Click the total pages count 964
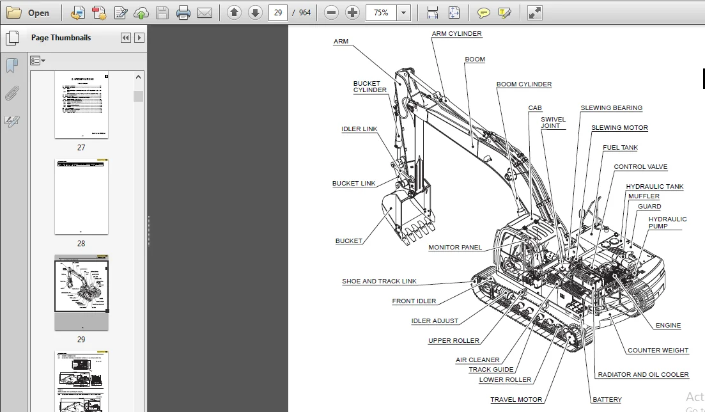Viewport: 705px width, 412px height. 305,13
